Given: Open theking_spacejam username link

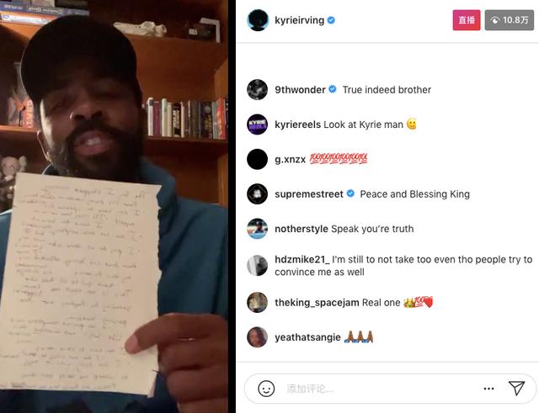Looking at the screenshot, I should [x=317, y=303].
